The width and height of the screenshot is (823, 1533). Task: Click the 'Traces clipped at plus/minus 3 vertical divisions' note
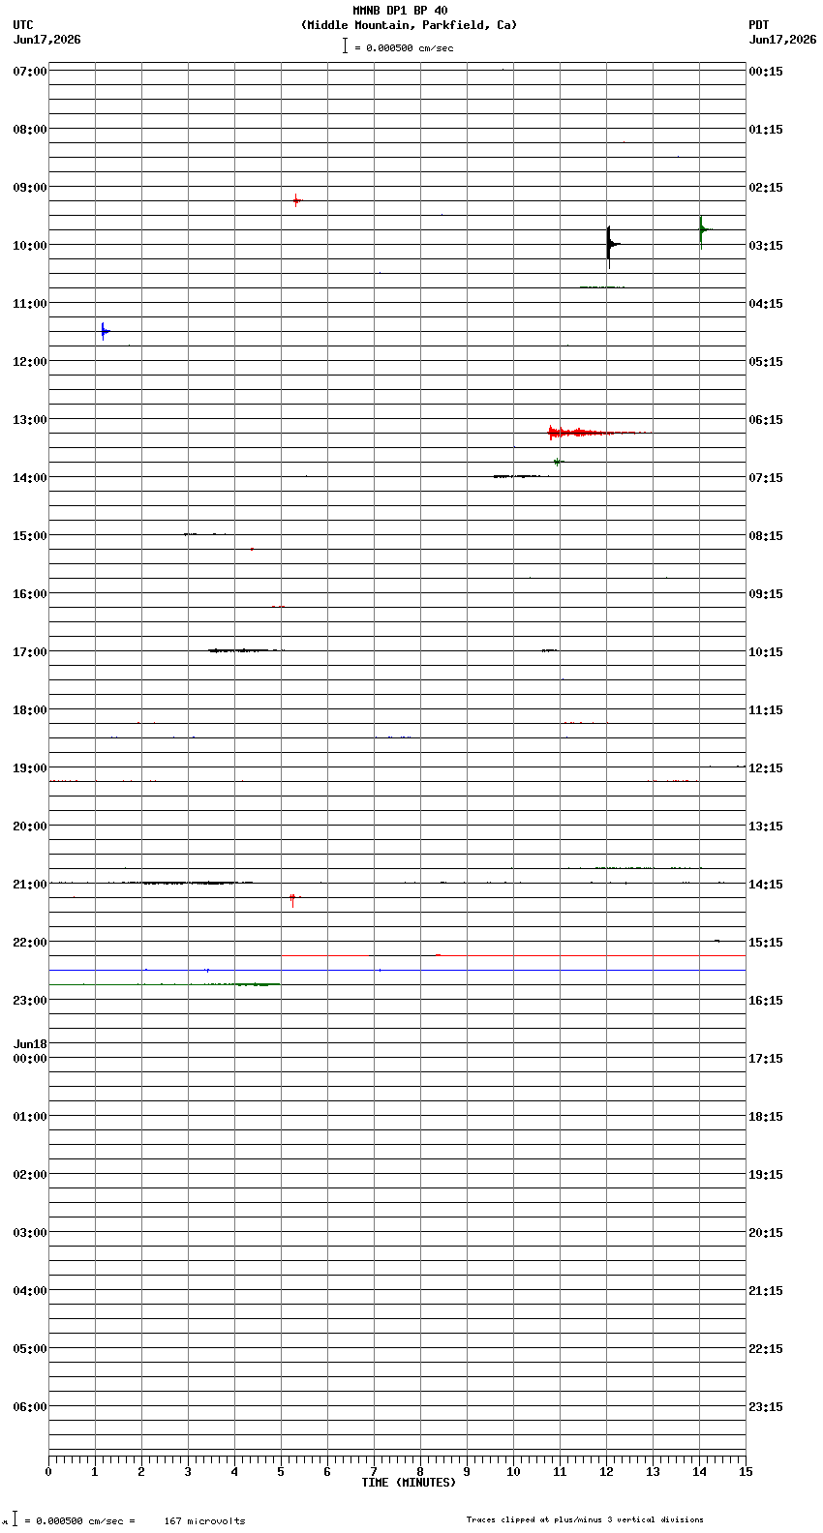585,1519
